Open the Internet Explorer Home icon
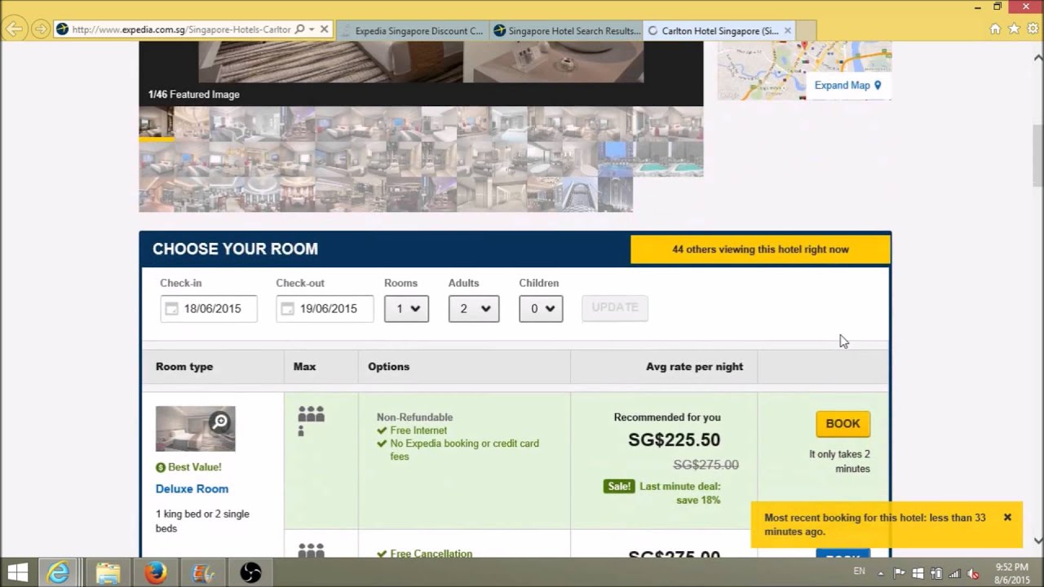 point(995,29)
